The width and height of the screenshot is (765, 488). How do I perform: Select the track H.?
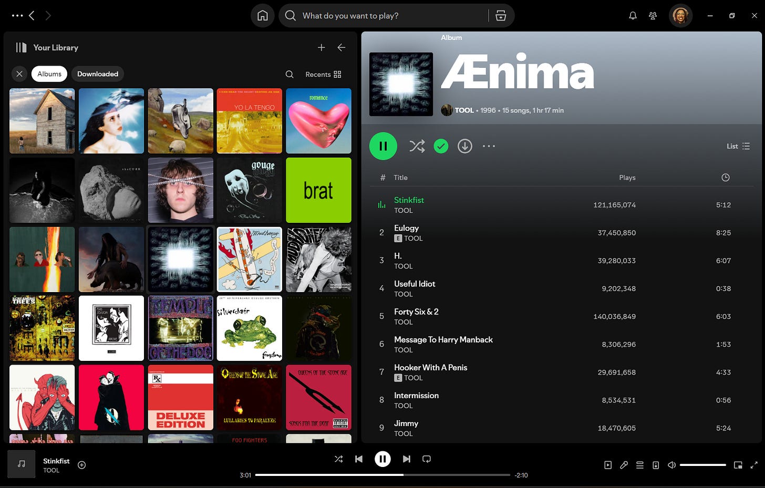[562, 261]
